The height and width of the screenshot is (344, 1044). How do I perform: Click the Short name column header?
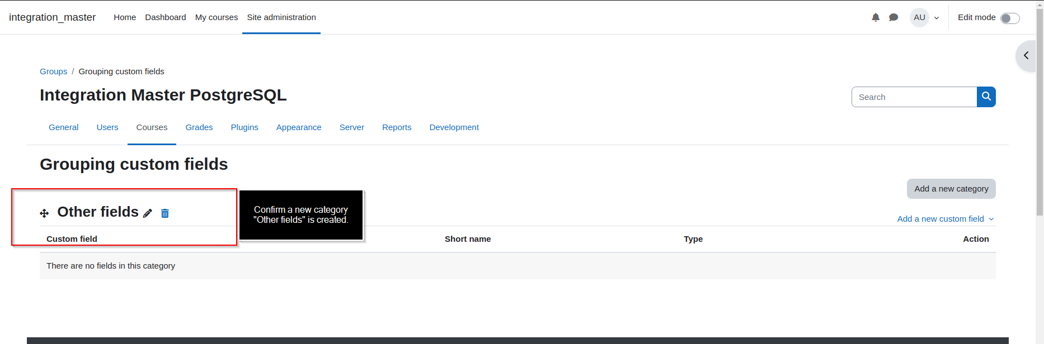coord(468,239)
